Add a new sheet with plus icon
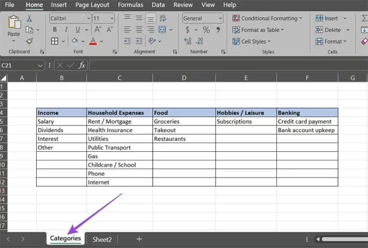368x248 pixels. pyautogui.click(x=139, y=239)
